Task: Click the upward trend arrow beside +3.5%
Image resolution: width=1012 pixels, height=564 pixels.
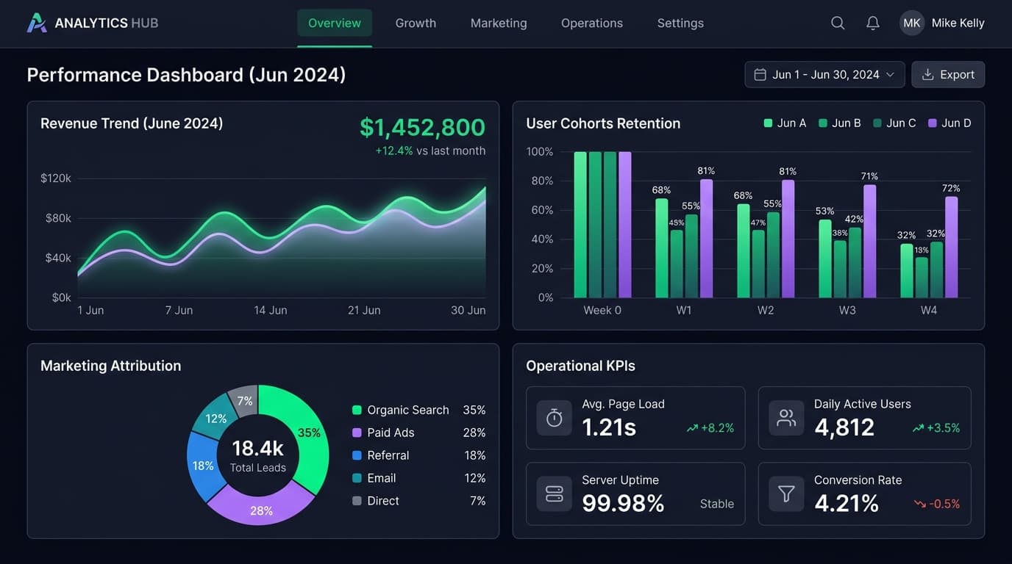Action: 918,428
